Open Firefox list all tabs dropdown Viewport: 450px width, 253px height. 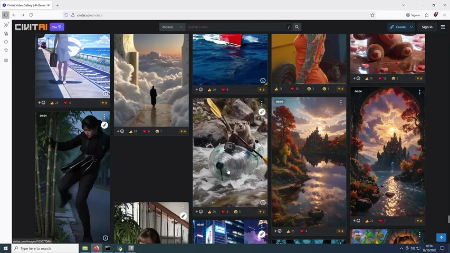(404, 5)
